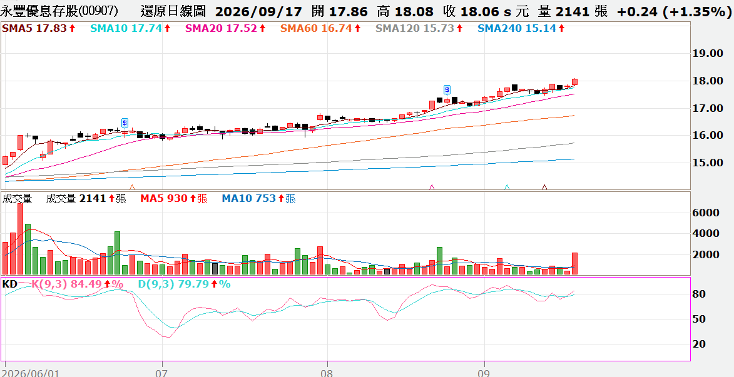Click the MA10 753 張 volume legend
This screenshot has width=734, height=377.
tap(258, 199)
